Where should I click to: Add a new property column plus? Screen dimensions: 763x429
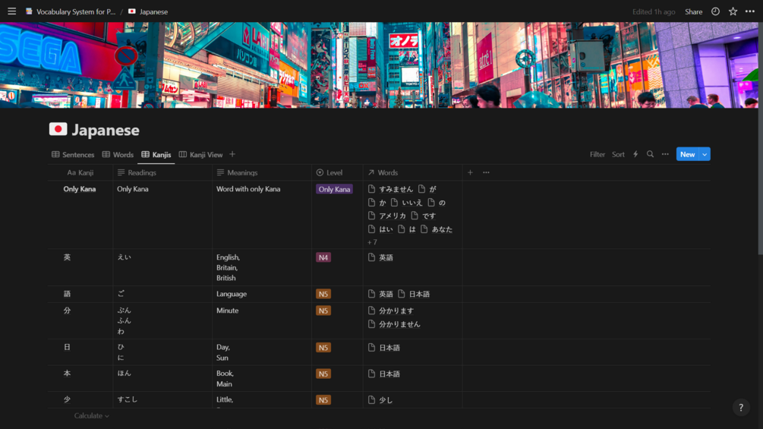pyautogui.click(x=470, y=172)
